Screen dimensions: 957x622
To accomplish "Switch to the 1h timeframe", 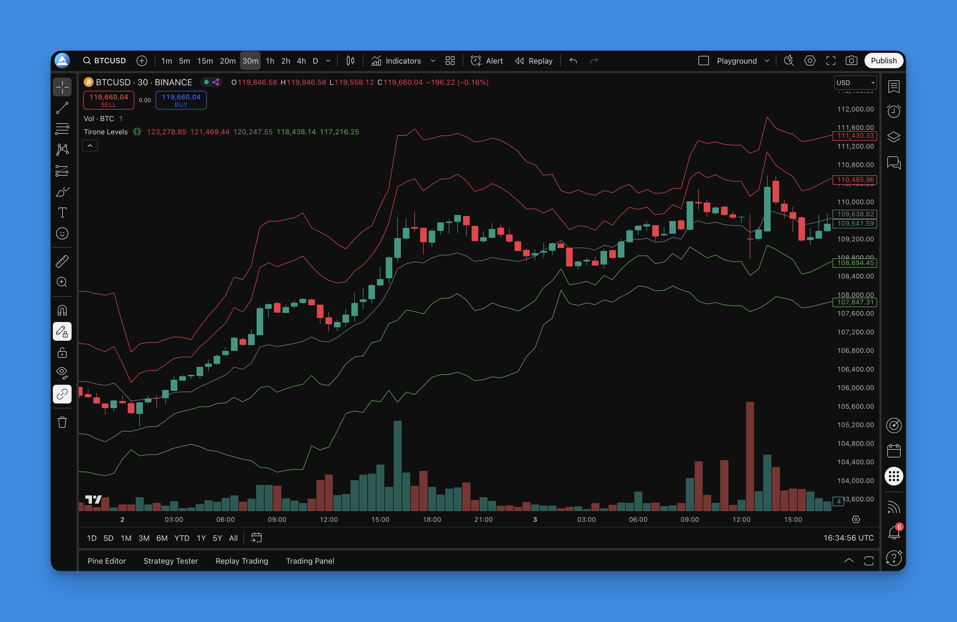I will pos(270,61).
